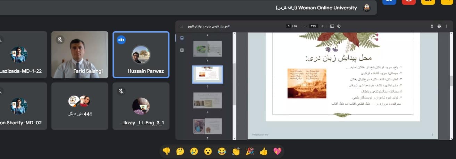Download the PDF file
Image resolution: width=456 pixels, height=159 pixels.
click(x=432, y=26)
